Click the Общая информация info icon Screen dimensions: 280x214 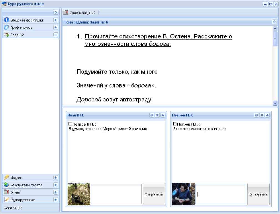[7, 20]
